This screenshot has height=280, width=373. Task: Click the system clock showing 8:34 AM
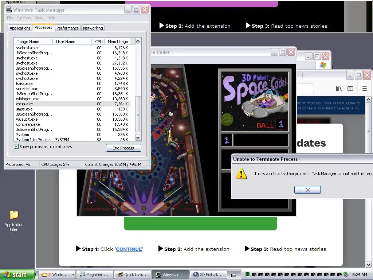coord(360,275)
